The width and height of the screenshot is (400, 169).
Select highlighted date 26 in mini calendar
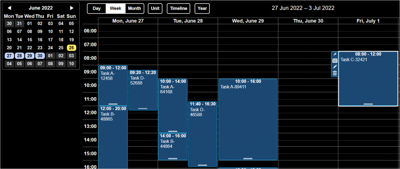(71, 48)
